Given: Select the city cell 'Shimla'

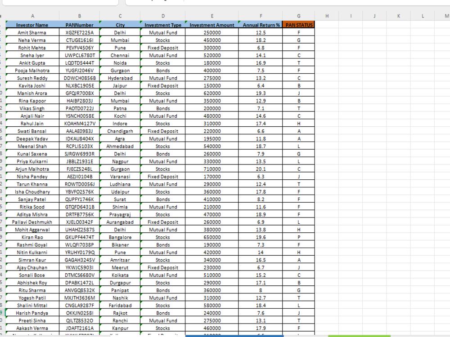Looking at the screenshot, I should pos(120,207).
